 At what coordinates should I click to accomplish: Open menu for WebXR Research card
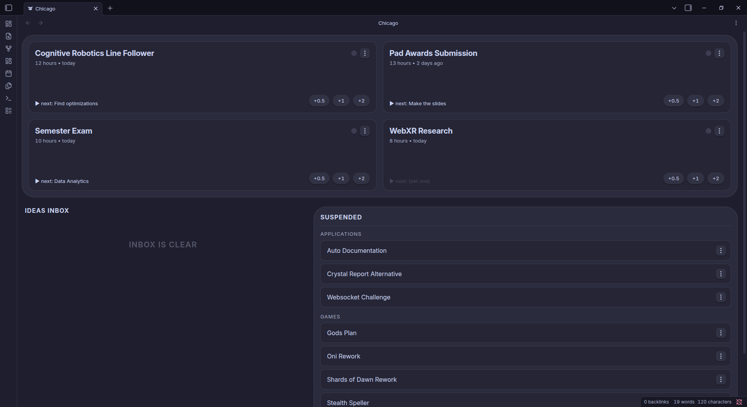click(x=719, y=131)
